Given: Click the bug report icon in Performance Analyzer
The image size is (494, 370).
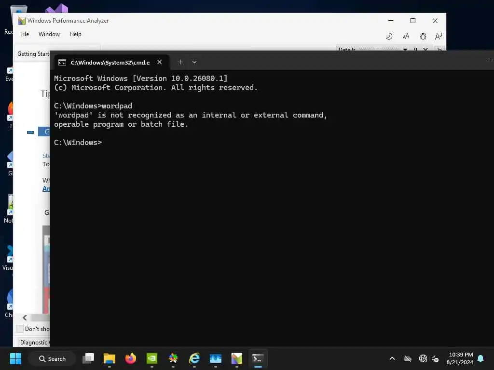Looking at the screenshot, I should 423,36.
